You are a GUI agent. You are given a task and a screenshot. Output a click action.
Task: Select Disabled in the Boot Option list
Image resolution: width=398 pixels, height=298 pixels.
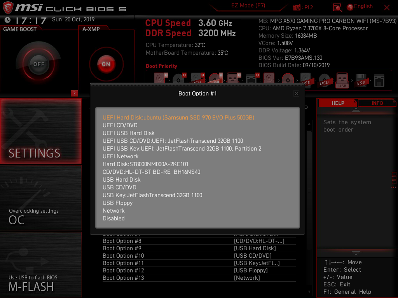(113, 218)
